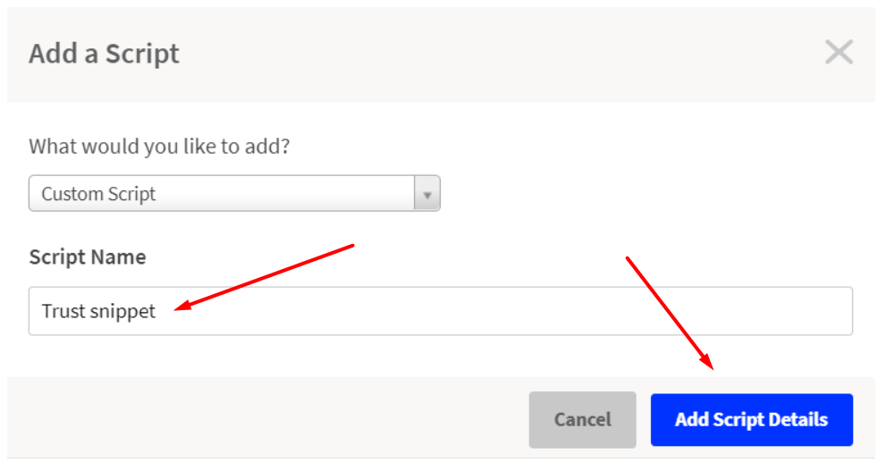The height and width of the screenshot is (471, 886).
Task: Click the Add a Script dialog title
Action: 104,54
